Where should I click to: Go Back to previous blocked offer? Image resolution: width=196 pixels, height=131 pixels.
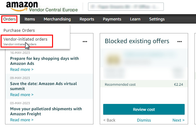tap(110, 120)
